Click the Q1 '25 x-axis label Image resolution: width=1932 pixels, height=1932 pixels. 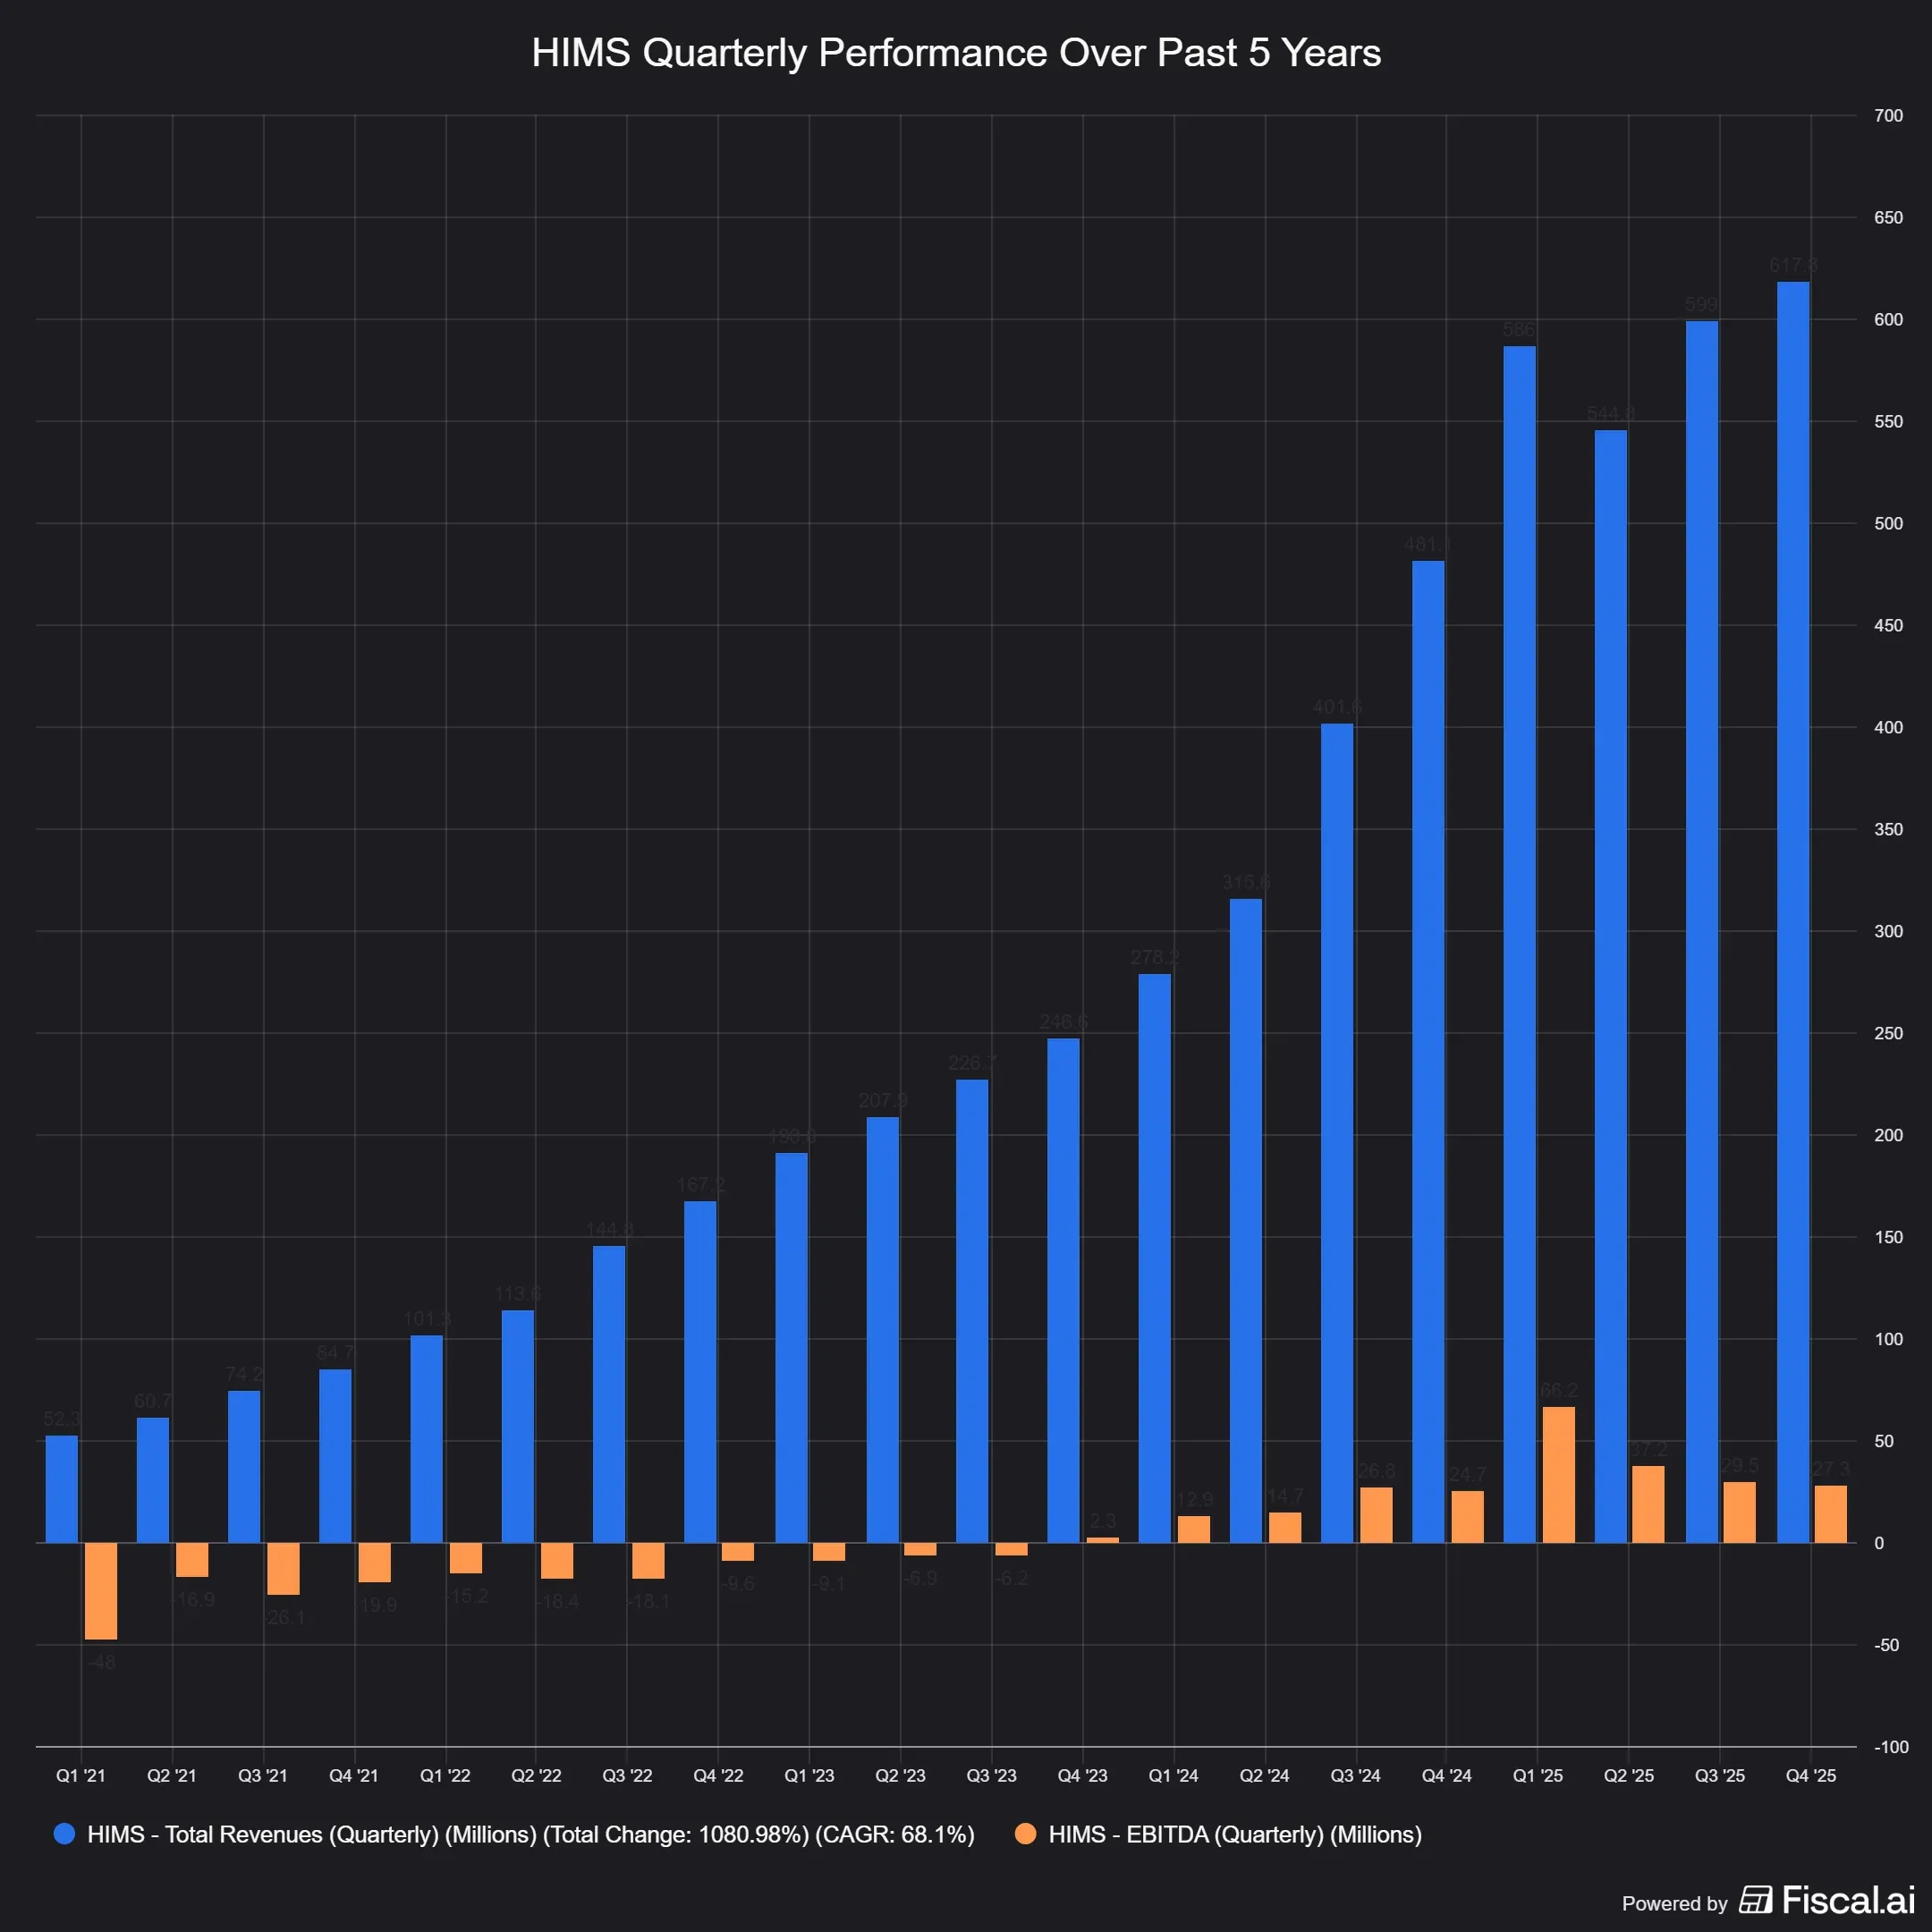click(x=1538, y=1775)
